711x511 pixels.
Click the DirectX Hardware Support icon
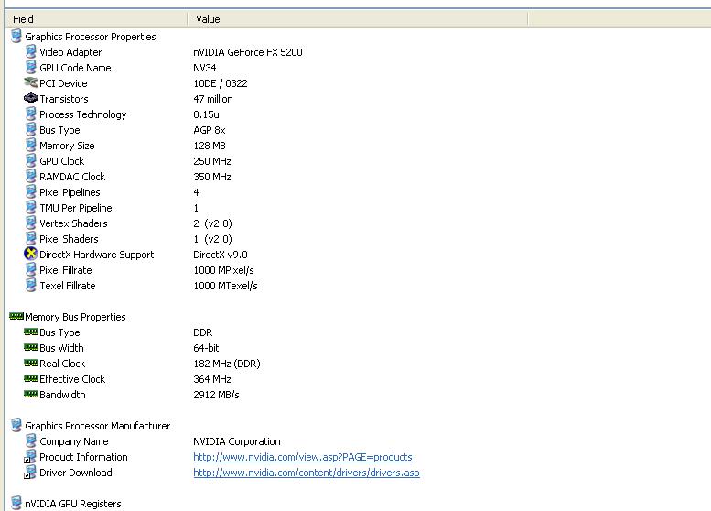(x=31, y=255)
